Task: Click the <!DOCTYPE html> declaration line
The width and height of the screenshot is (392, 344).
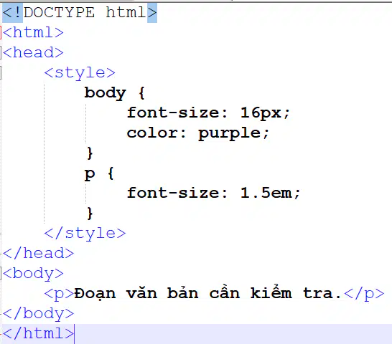Action: (80, 12)
